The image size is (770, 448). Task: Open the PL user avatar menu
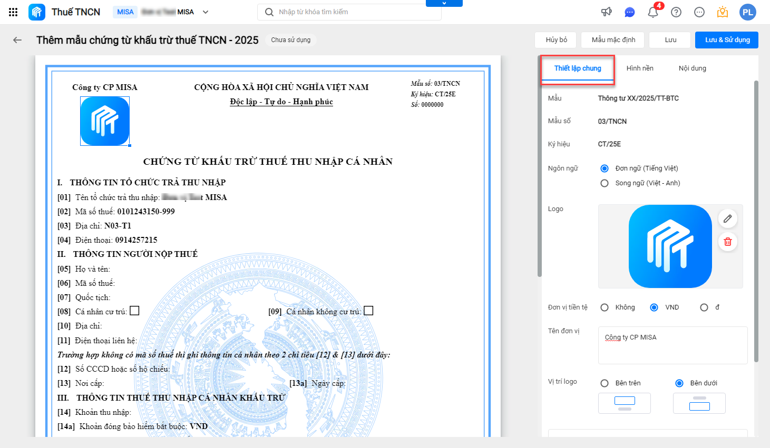[x=748, y=12]
